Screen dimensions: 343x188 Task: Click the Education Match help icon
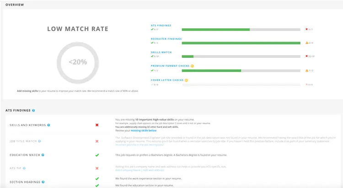(43, 155)
